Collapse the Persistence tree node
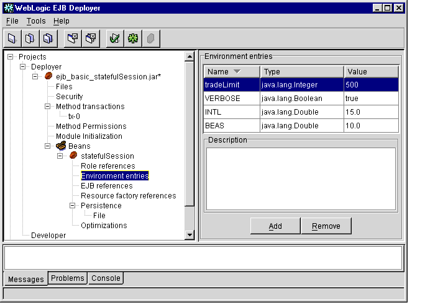Image resolution: width=443 pixels, height=305 pixels. click(73, 206)
